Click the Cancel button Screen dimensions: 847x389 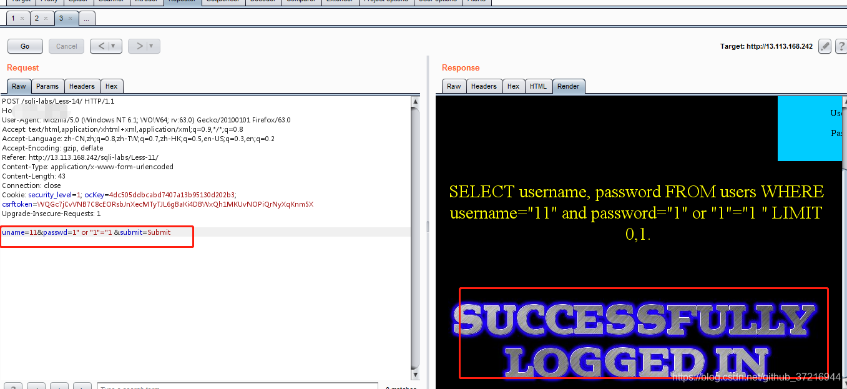pyautogui.click(x=66, y=46)
